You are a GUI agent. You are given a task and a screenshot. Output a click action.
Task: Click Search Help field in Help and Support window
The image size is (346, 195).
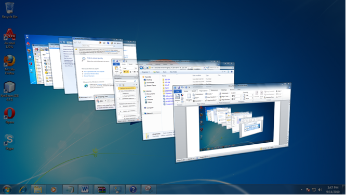coord(98,46)
